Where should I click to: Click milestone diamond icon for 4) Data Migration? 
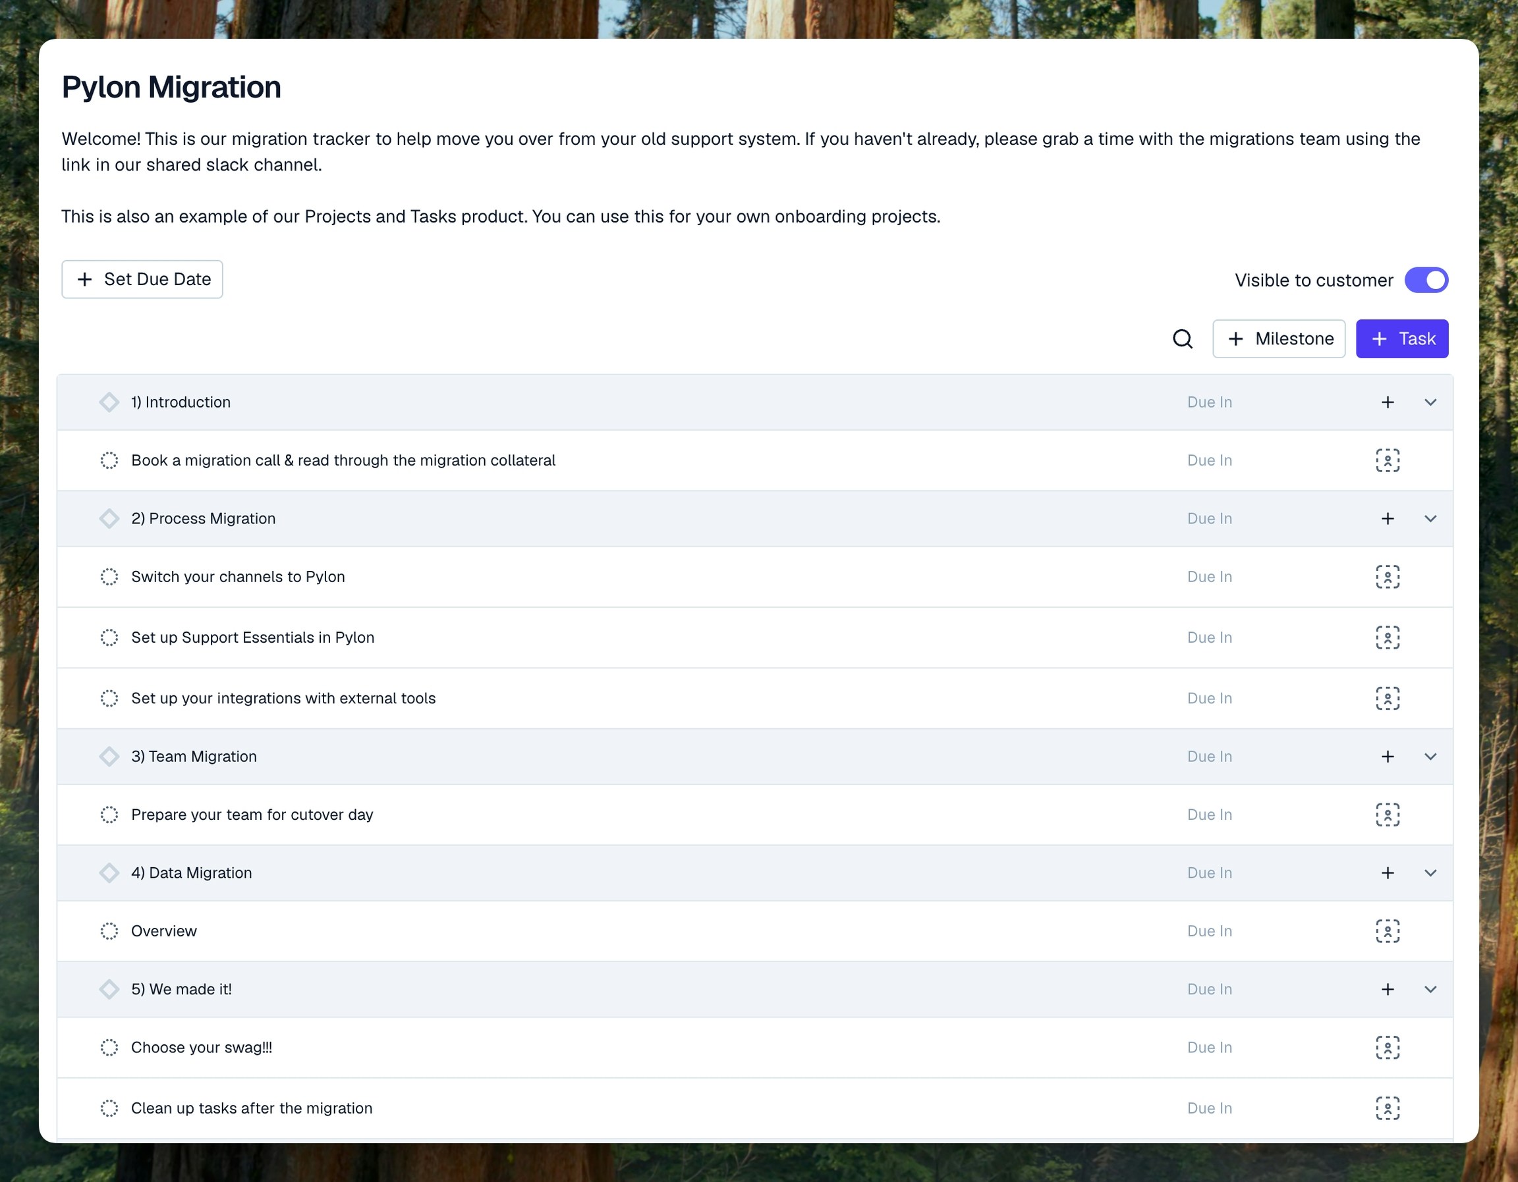[109, 873]
